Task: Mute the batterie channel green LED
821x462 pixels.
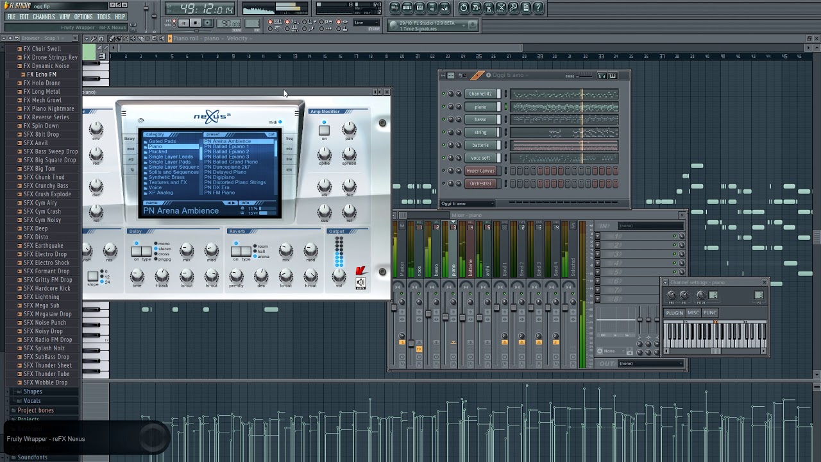Action: click(x=443, y=145)
